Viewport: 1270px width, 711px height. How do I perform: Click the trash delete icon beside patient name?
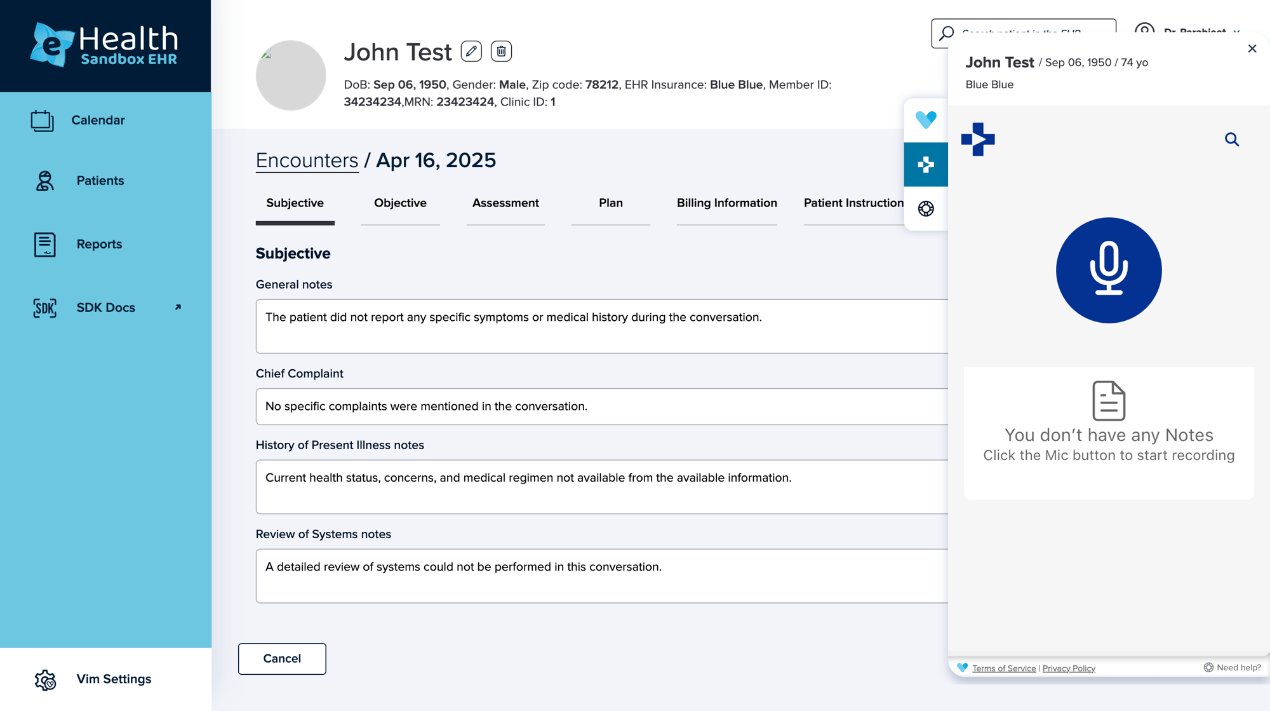[x=501, y=51]
